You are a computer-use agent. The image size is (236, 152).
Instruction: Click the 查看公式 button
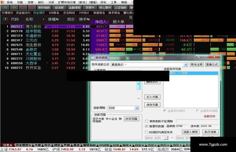212,65
